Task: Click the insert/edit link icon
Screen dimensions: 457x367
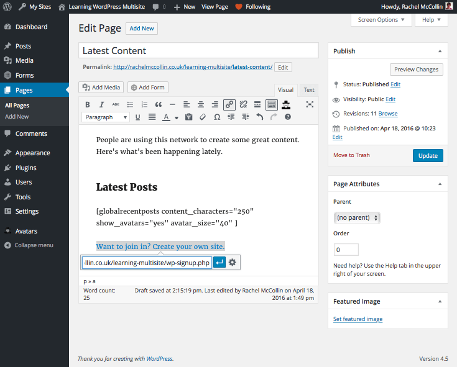Action: pos(229,104)
